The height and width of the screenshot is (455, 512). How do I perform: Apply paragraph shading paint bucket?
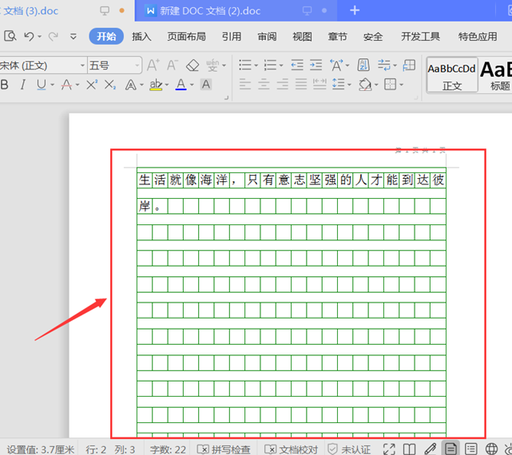(365, 85)
